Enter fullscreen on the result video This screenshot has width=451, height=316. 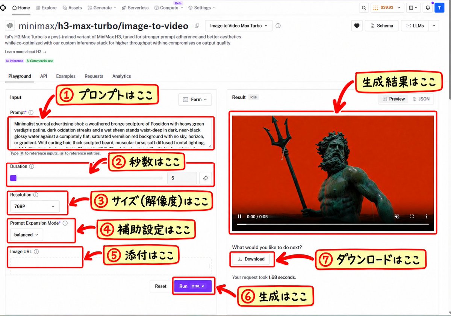[x=412, y=216]
